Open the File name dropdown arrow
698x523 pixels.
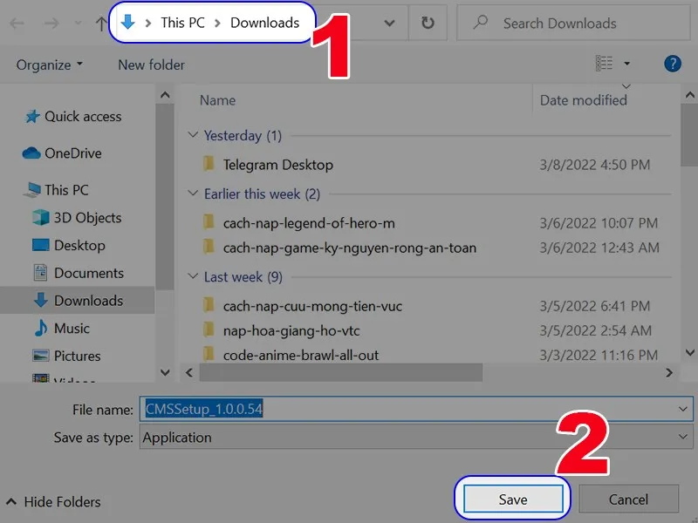(x=683, y=410)
